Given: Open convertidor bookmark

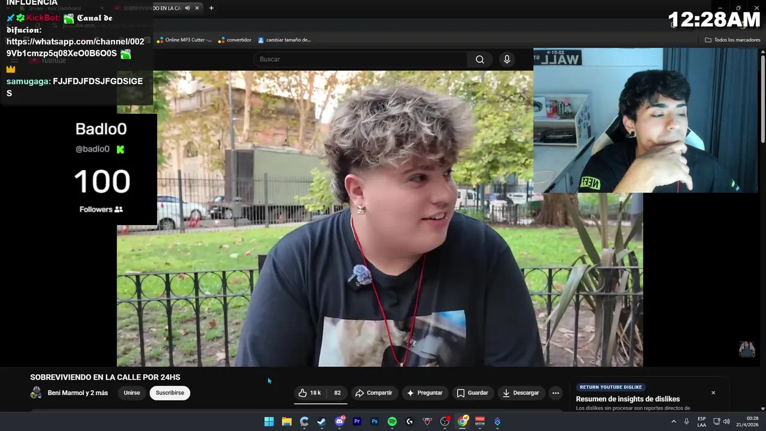Looking at the screenshot, I should click(x=235, y=40).
